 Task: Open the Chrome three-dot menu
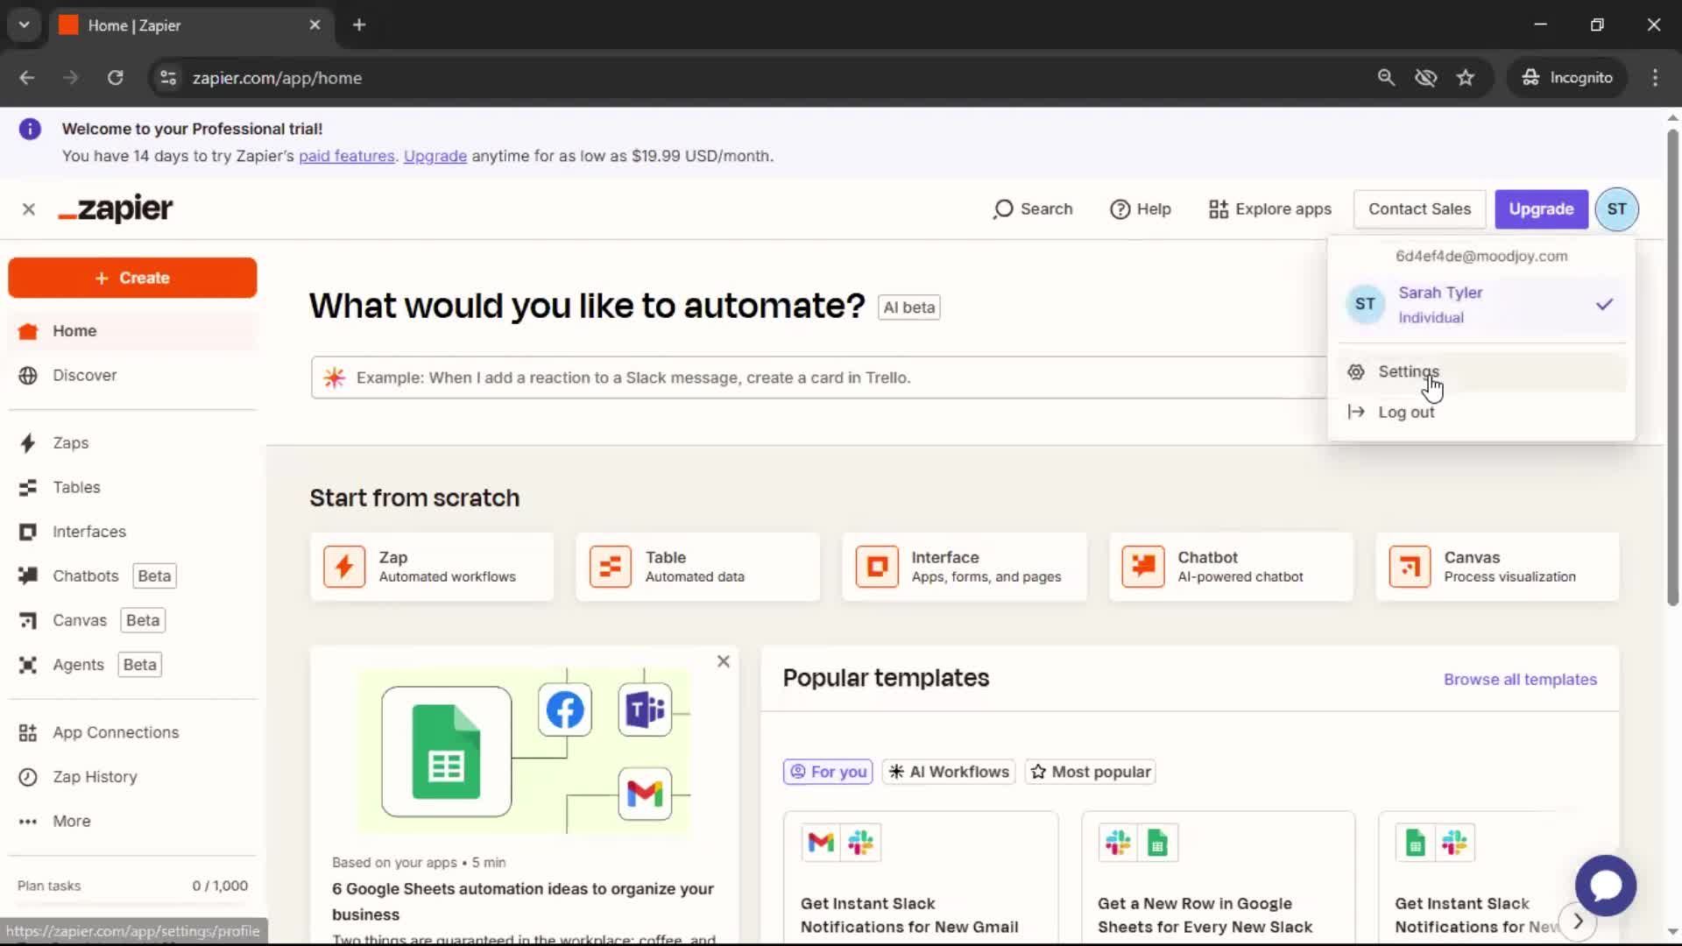tap(1655, 78)
